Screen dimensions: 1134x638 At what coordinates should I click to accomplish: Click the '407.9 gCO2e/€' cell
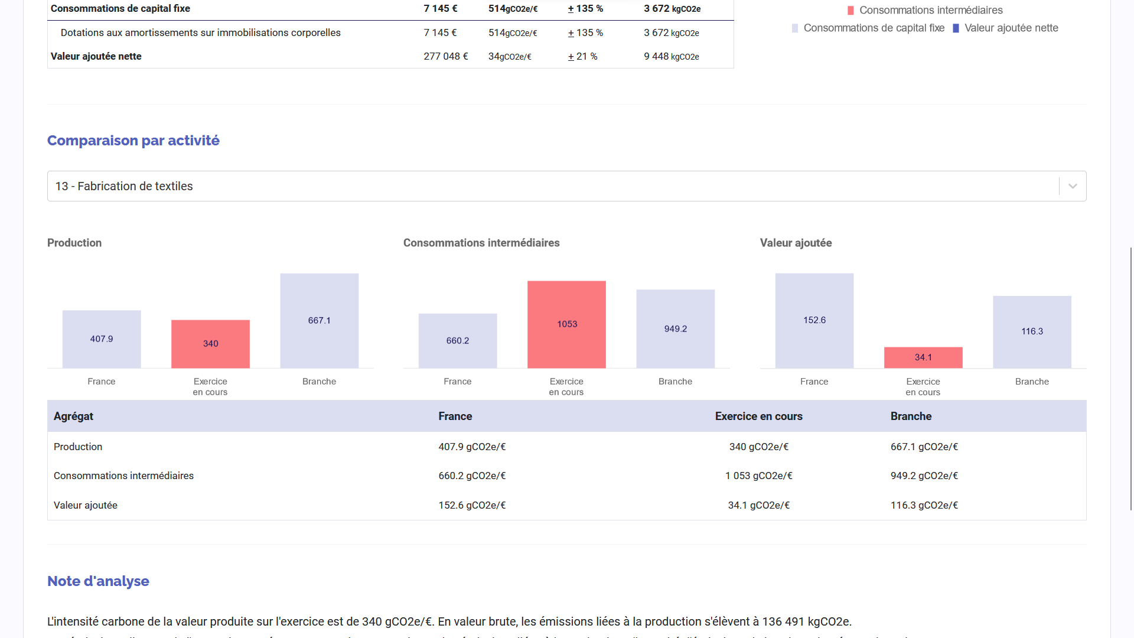pos(472,447)
